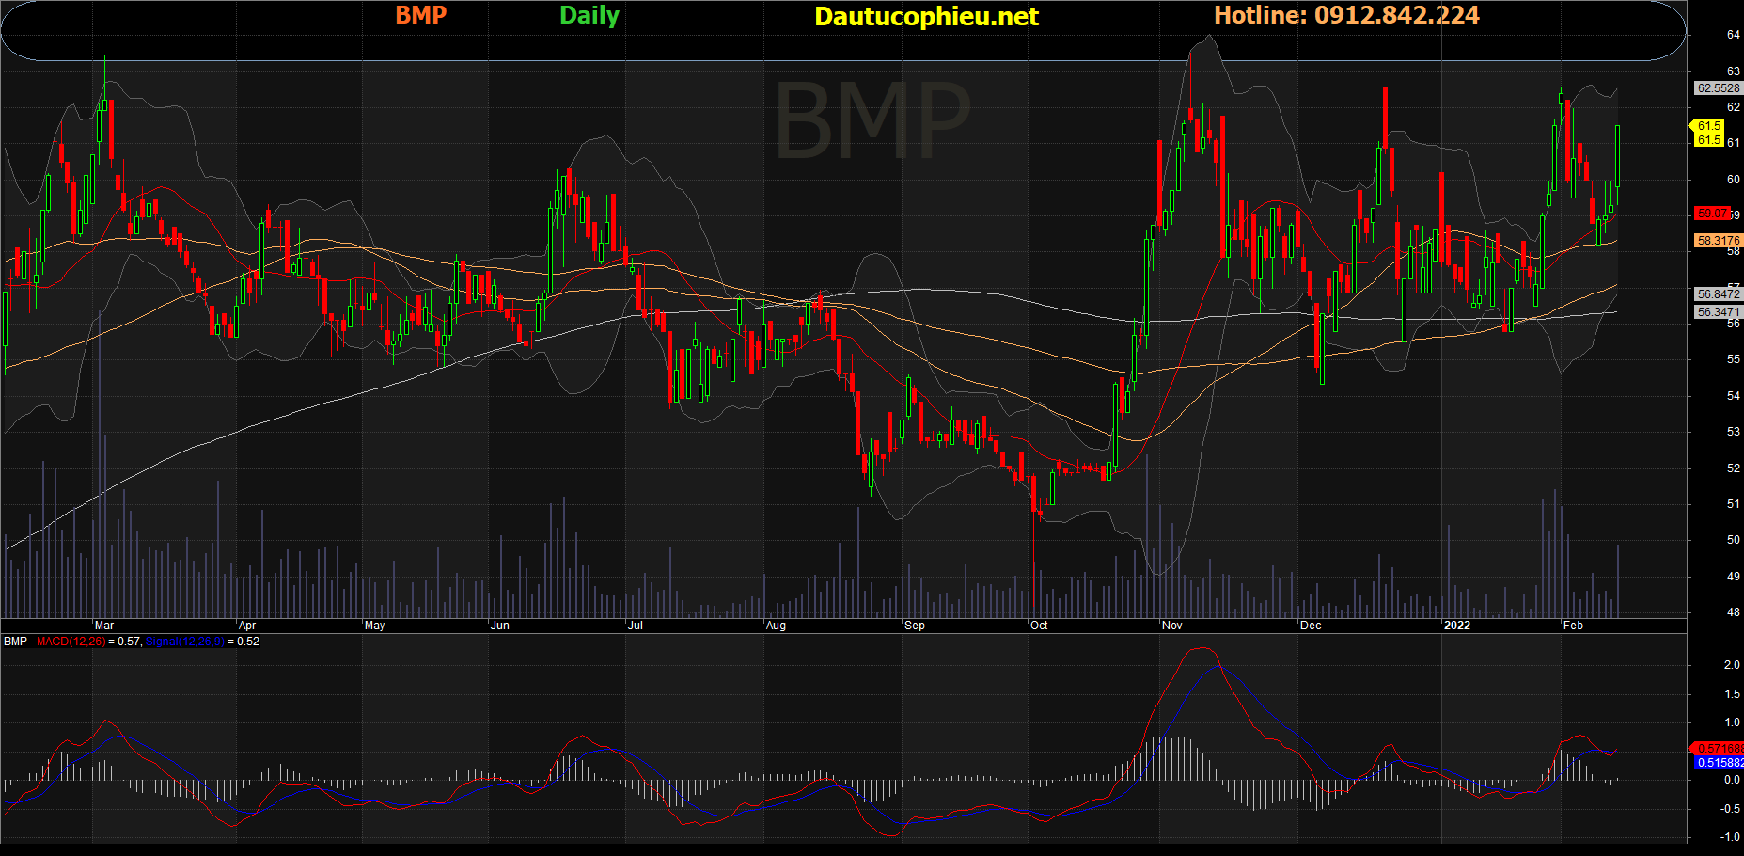The height and width of the screenshot is (856, 1744).
Task: Click the blue Signal(12,26,9) indicator label
Action: (184, 642)
